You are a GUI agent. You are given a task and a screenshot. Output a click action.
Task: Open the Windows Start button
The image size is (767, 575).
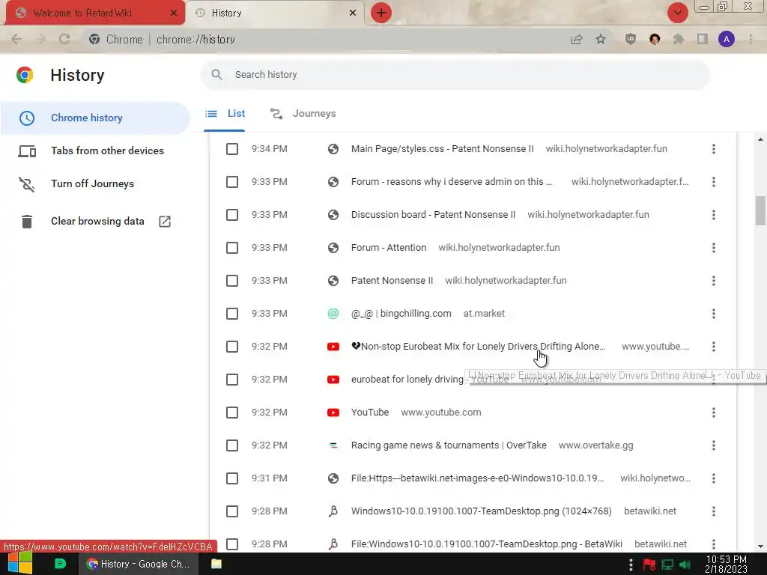tap(20, 564)
